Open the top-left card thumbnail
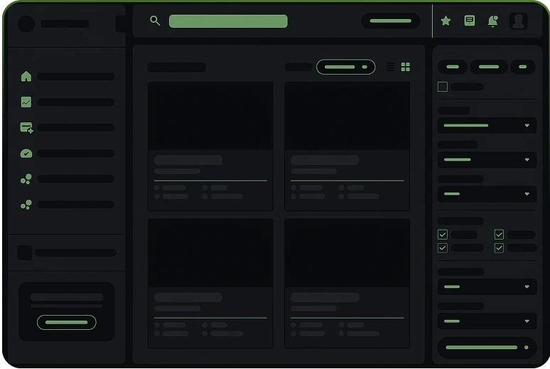 click(210, 116)
